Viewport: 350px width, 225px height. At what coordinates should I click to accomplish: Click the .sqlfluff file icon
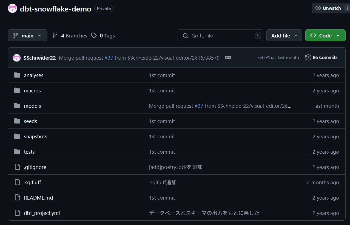coord(17,182)
